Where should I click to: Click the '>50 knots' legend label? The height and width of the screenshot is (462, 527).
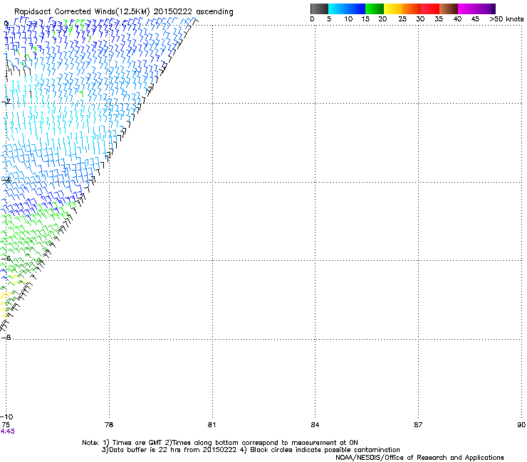[x=506, y=19]
